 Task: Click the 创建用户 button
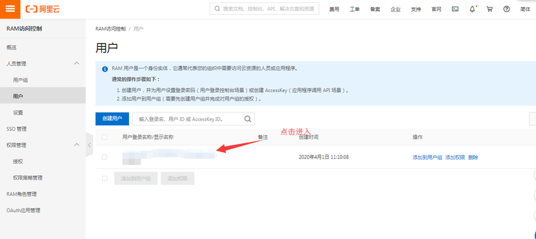click(x=112, y=119)
